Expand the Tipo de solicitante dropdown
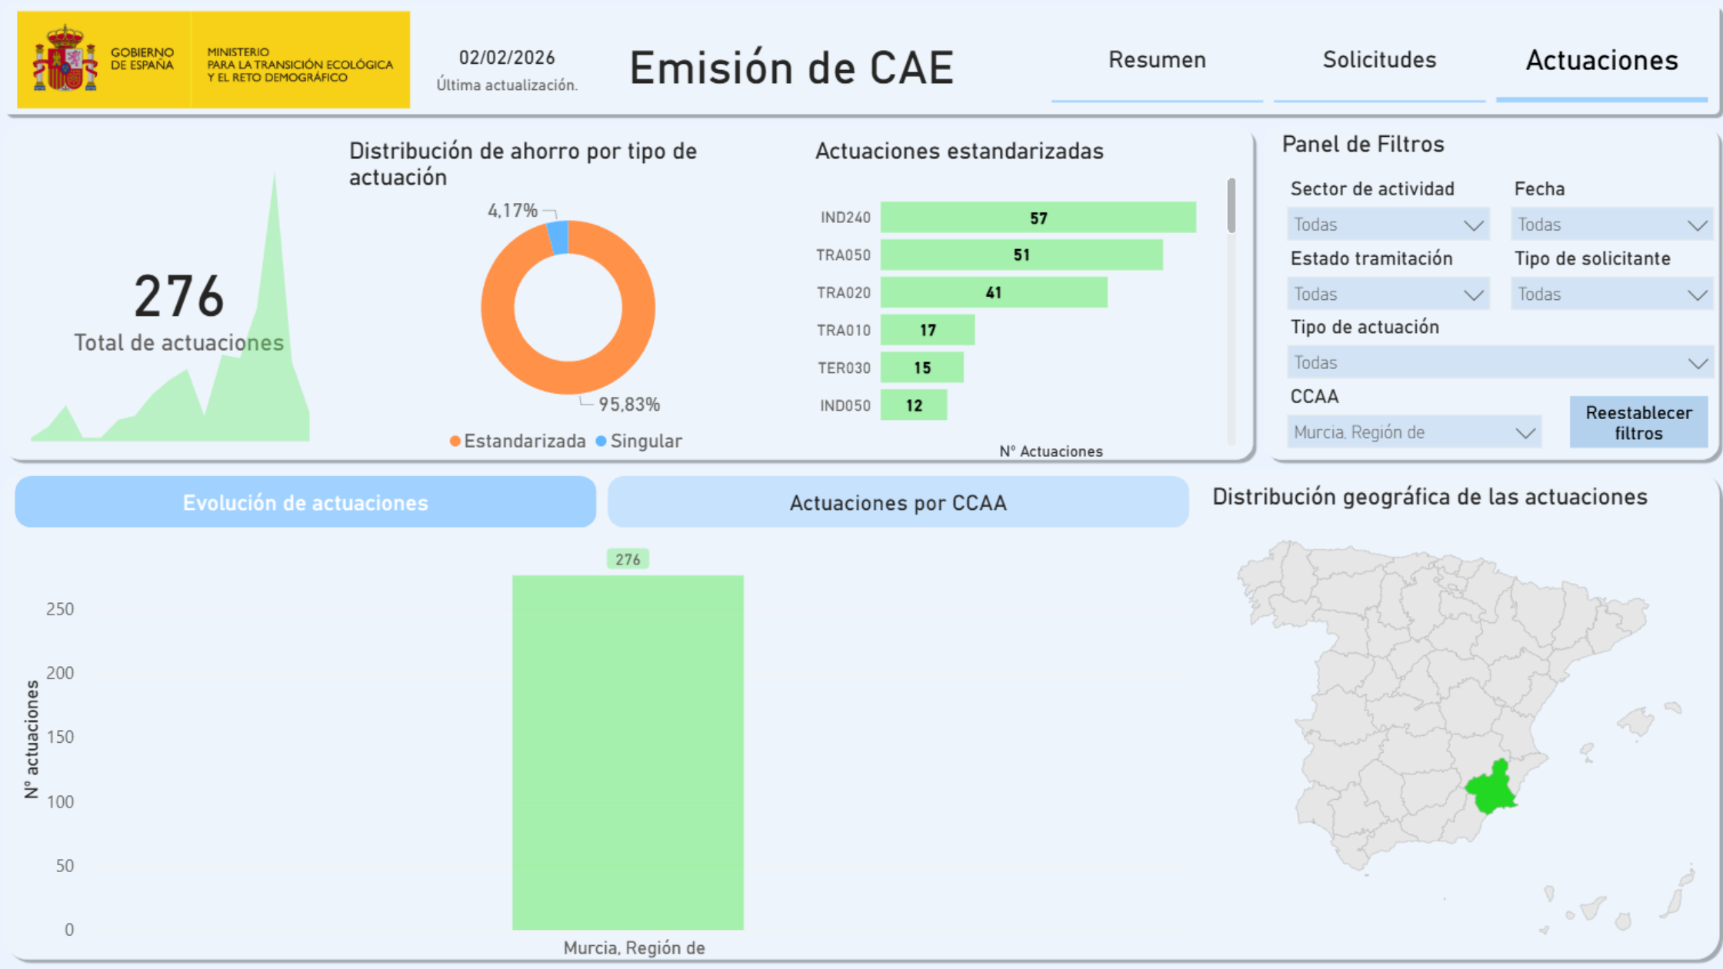The width and height of the screenshot is (1723, 969). [x=1611, y=294]
